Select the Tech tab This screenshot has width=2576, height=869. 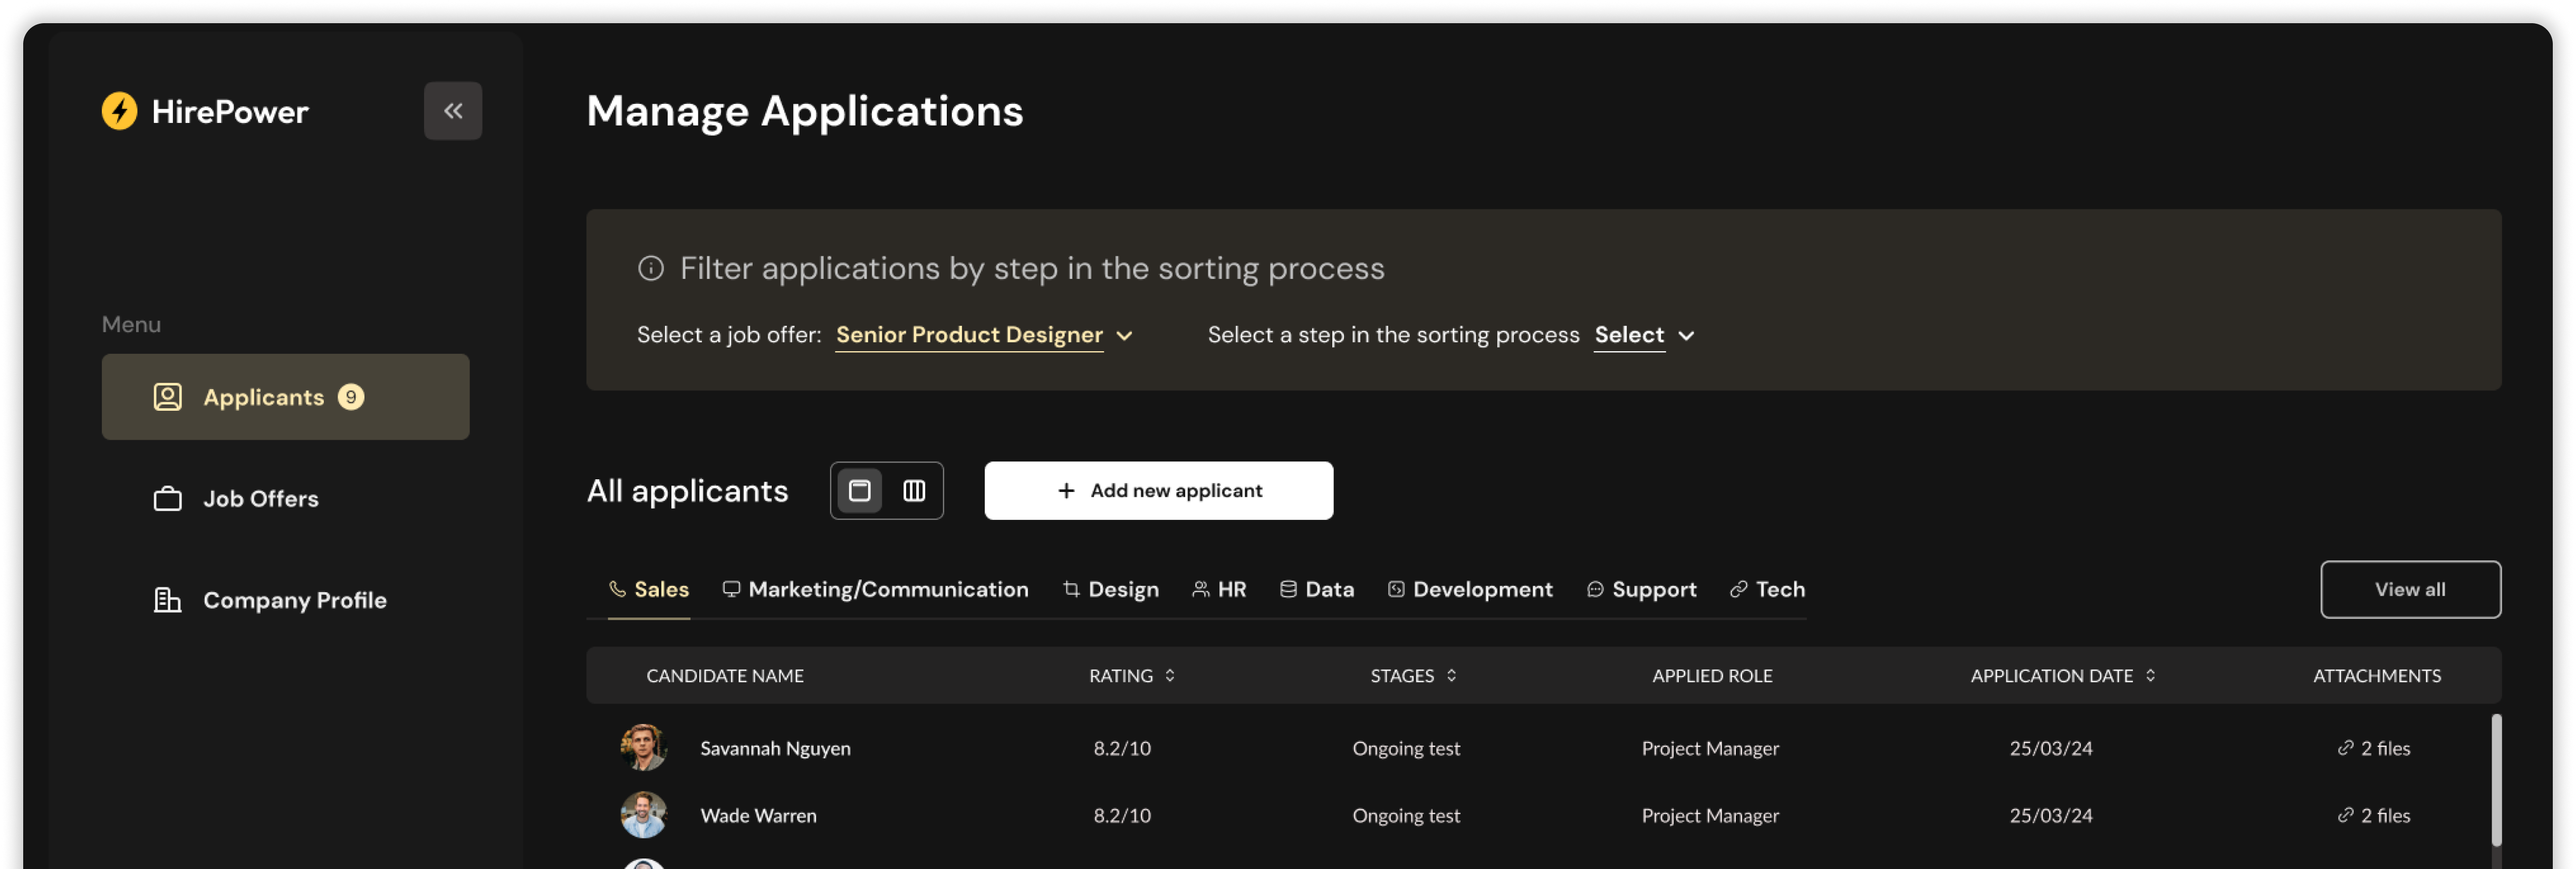(x=1767, y=589)
